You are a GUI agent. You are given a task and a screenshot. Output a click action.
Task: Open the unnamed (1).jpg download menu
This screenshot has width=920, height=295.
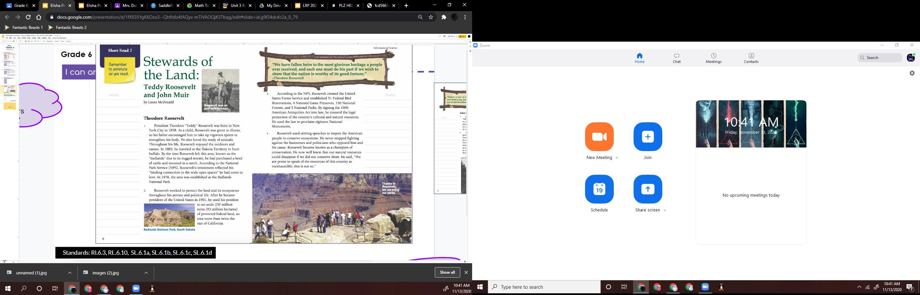(70, 273)
